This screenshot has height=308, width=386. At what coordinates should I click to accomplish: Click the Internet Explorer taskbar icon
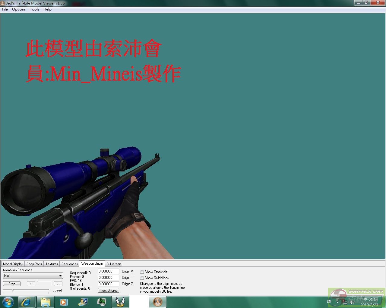tap(26, 302)
